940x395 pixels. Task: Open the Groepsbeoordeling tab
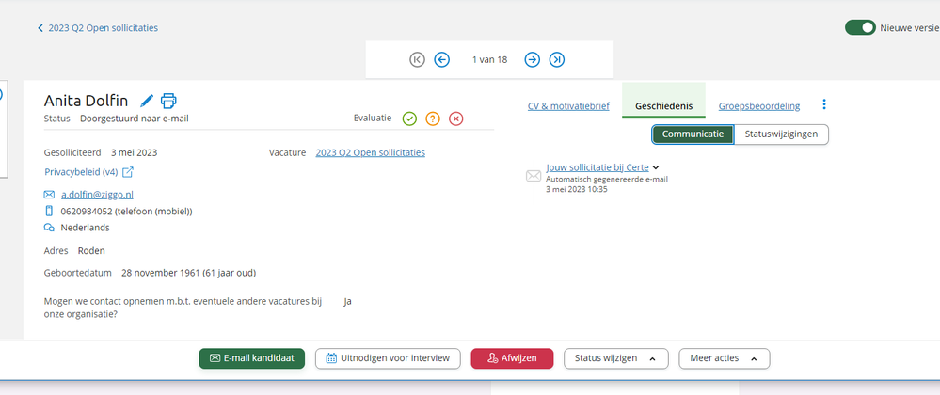click(759, 106)
